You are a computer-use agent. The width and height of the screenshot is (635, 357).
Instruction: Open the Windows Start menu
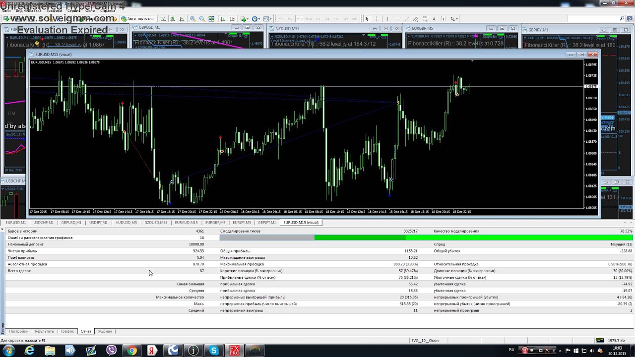click(9, 351)
